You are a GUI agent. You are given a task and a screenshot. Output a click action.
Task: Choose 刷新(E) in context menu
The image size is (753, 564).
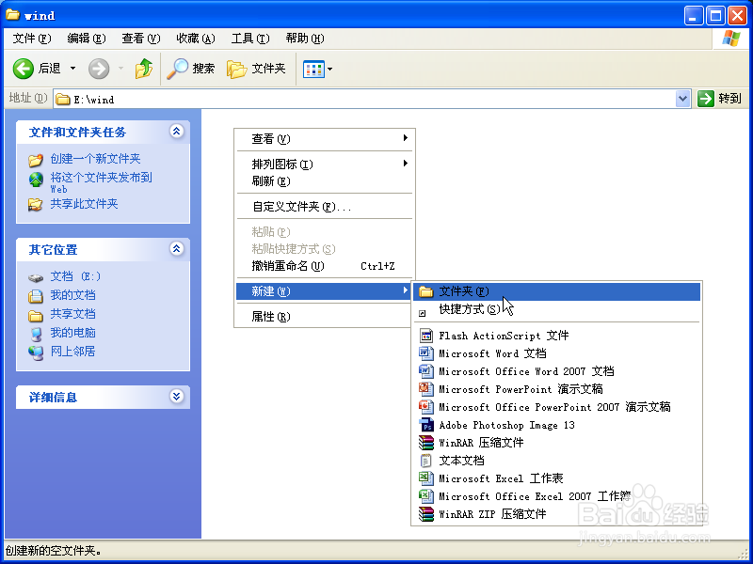[x=324, y=181]
